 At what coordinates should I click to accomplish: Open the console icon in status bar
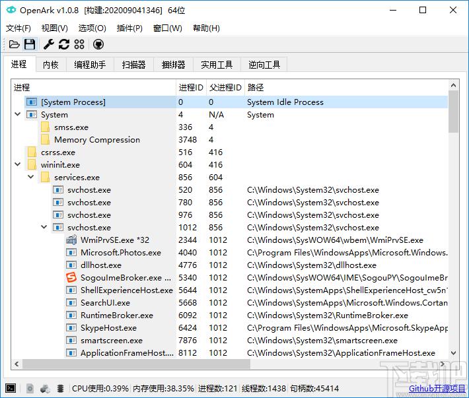click(11, 388)
